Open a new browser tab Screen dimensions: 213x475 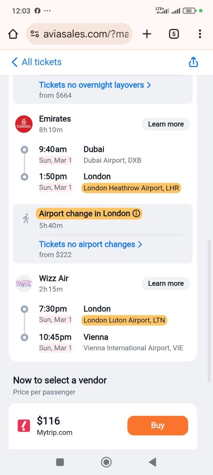147,34
